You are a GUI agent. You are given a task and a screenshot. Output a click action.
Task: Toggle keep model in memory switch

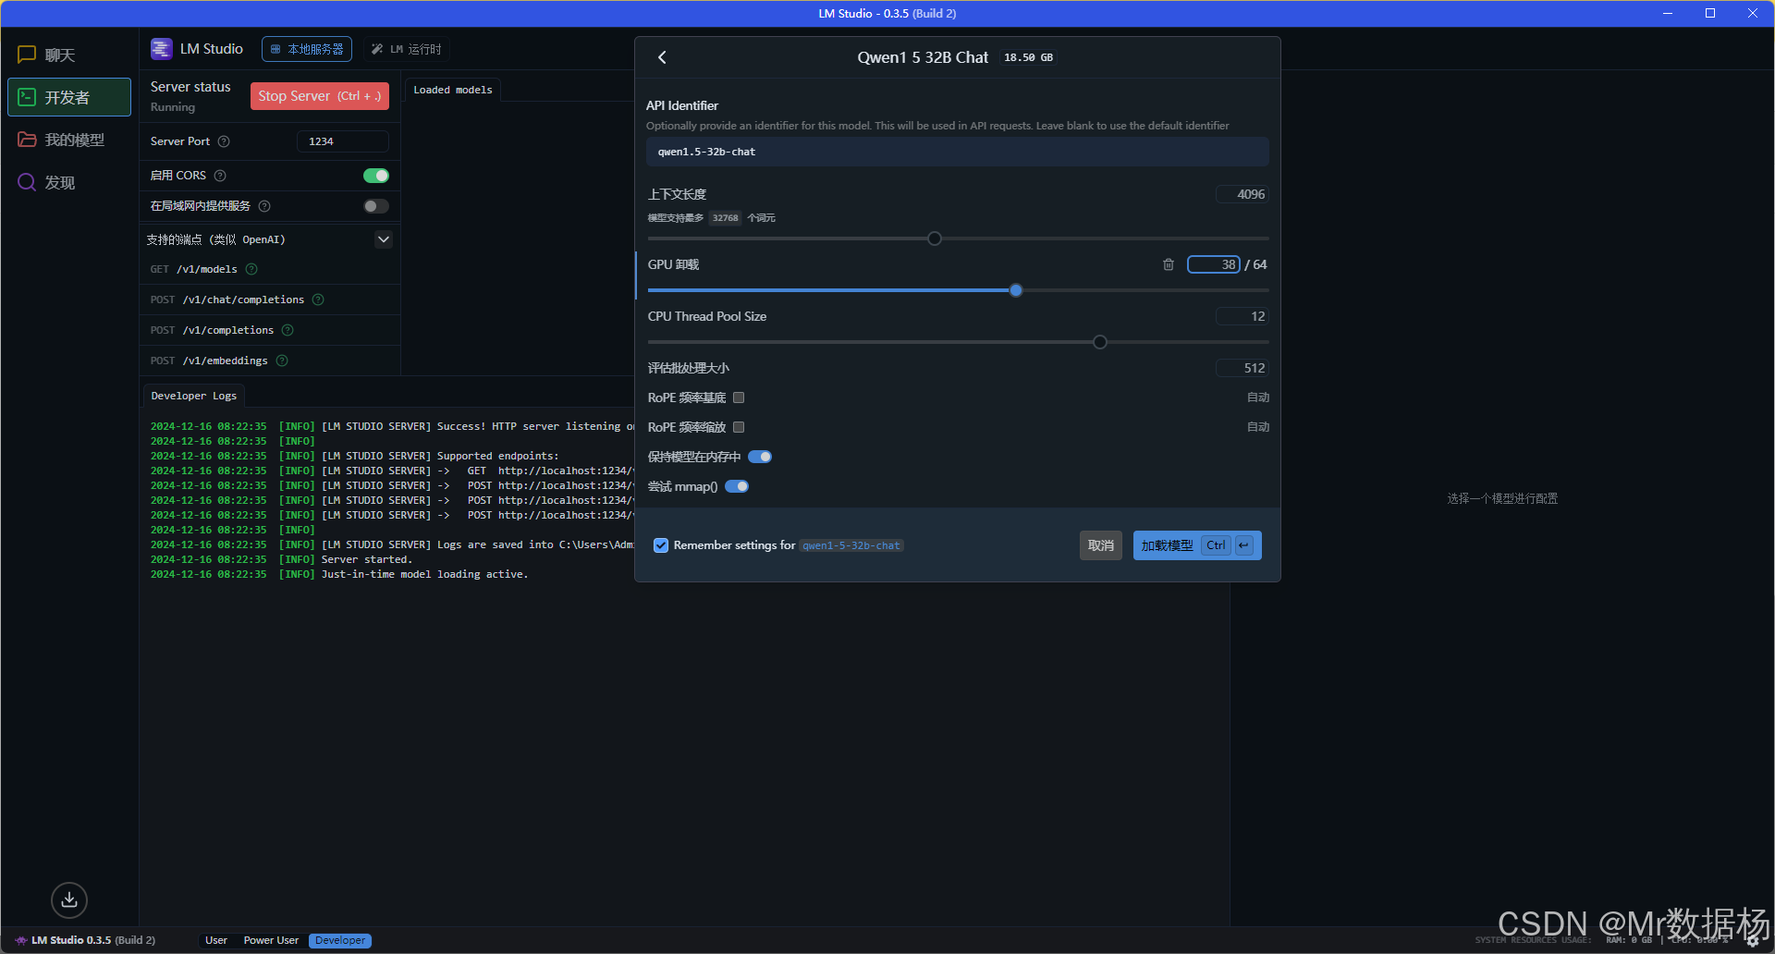point(760,457)
